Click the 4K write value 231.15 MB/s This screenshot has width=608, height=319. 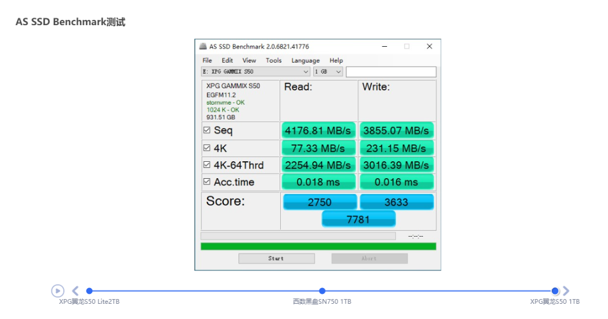[x=396, y=148]
